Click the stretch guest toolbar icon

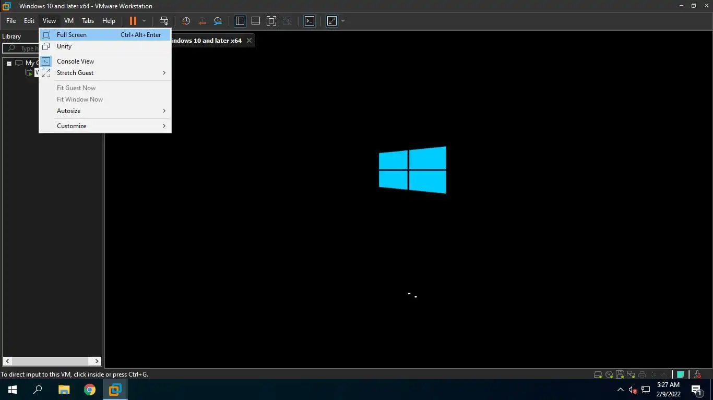pyautogui.click(x=332, y=21)
